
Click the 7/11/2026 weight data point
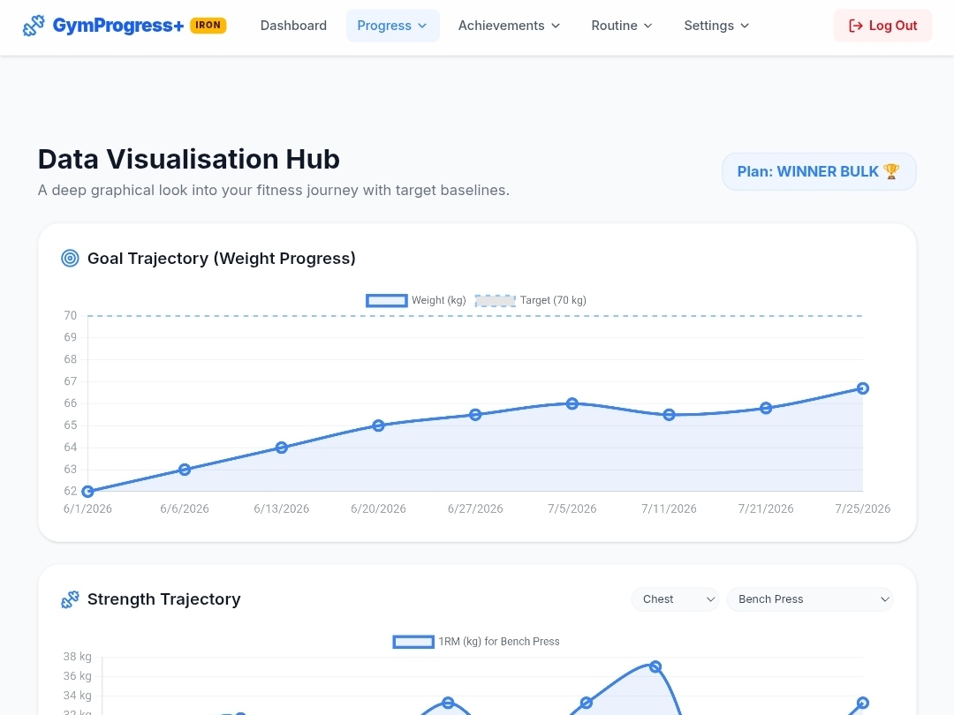click(670, 415)
